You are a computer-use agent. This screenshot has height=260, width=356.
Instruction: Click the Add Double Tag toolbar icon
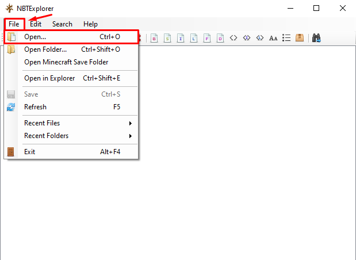[220, 38]
